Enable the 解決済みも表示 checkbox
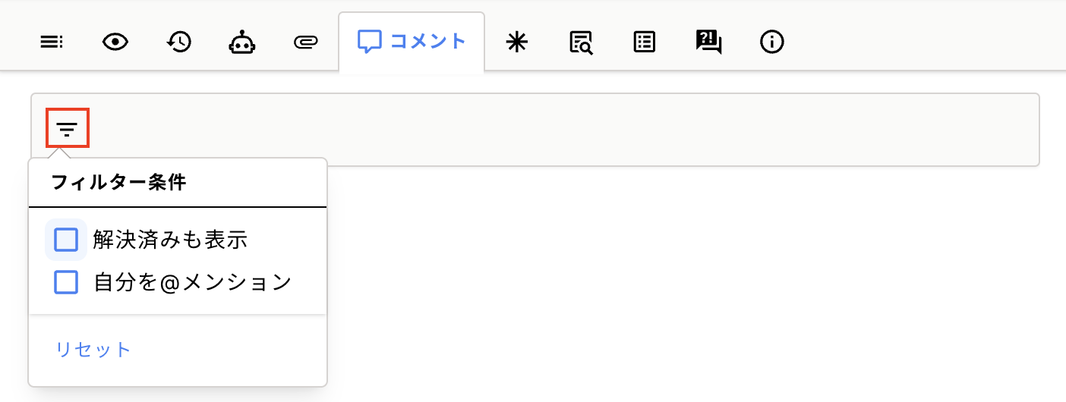 coord(66,240)
